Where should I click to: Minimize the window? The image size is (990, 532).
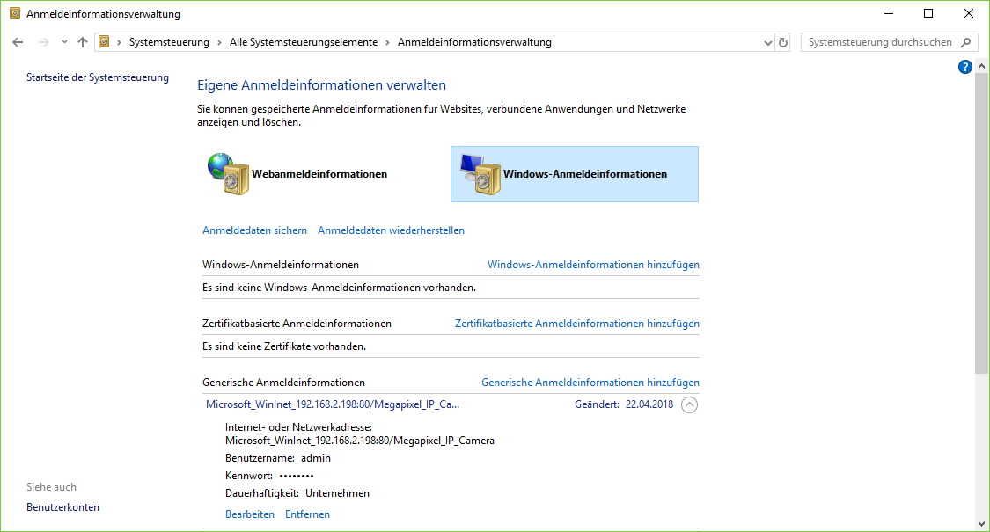click(888, 13)
